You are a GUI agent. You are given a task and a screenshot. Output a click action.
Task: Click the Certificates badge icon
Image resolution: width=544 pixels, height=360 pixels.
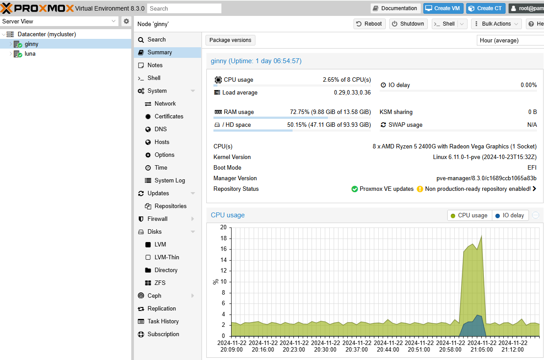(x=148, y=116)
